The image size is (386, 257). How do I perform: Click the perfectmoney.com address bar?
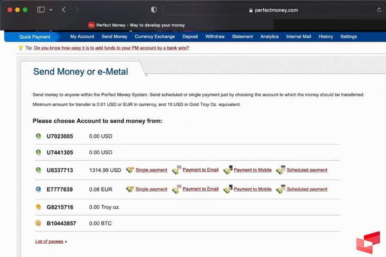[273, 10]
